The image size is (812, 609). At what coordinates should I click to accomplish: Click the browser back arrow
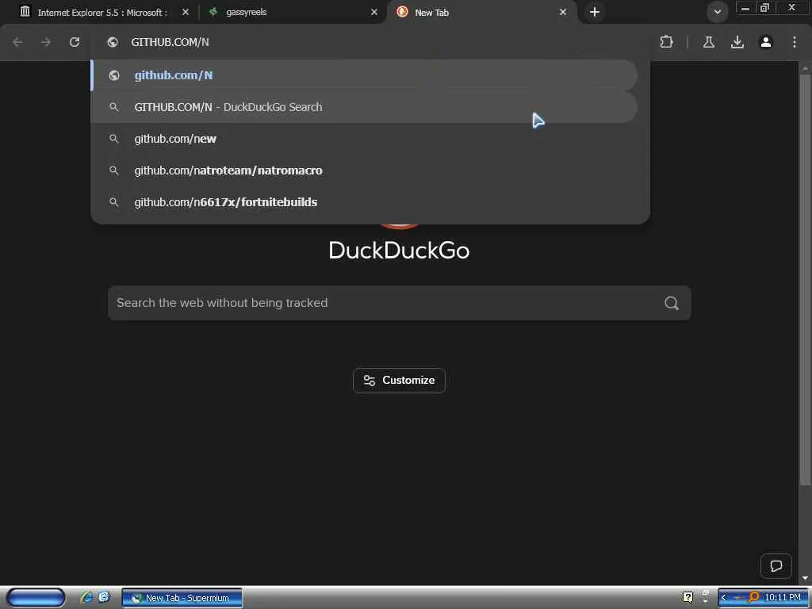click(x=17, y=42)
